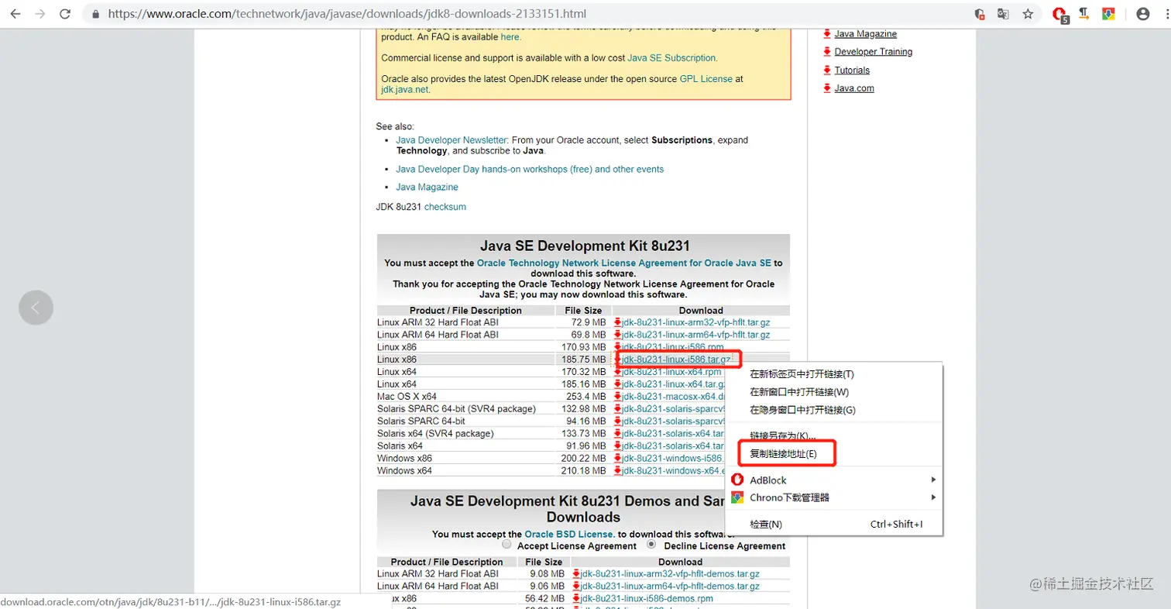Open the Java SE Subscription link
The width and height of the screenshot is (1171, 609).
click(x=671, y=57)
